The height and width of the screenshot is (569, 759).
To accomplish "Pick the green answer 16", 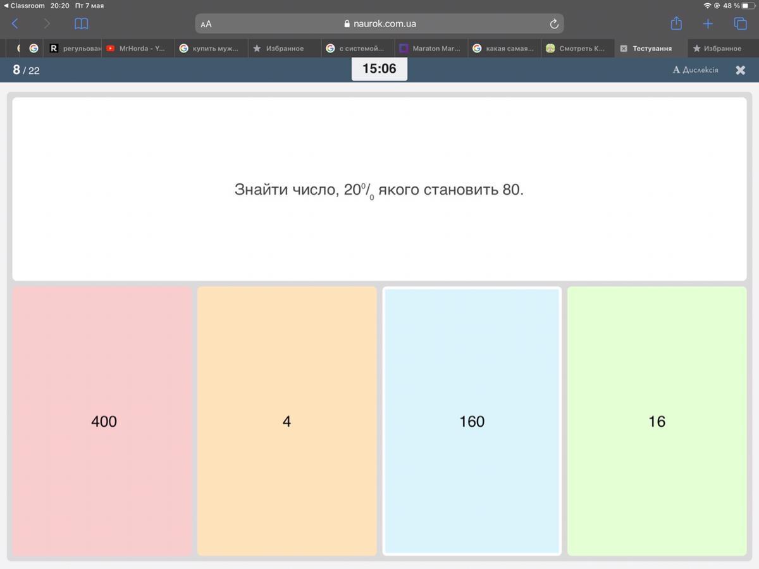I will coord(657,421).
